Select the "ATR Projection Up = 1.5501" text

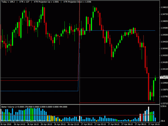(46, 2)
